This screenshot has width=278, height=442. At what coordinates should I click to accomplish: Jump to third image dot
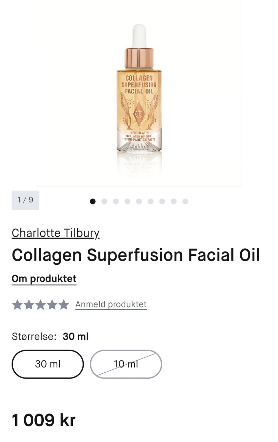pos(116,201)
